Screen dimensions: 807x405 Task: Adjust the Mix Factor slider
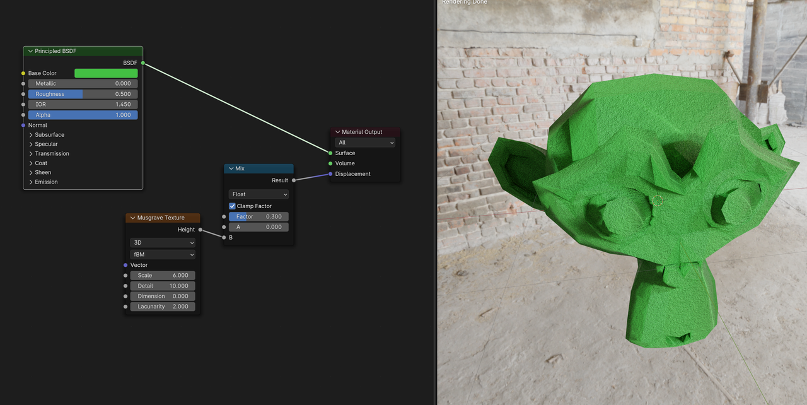click(x=258, y=216)
